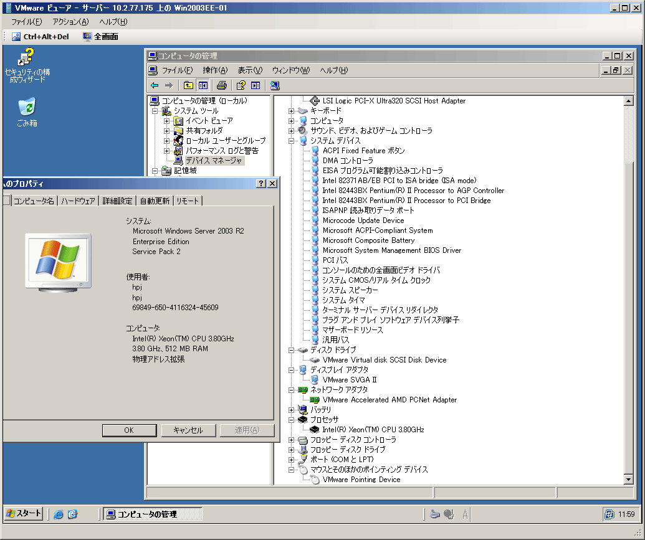Open the ウィンドウ(W) menu

click(291, 70)
